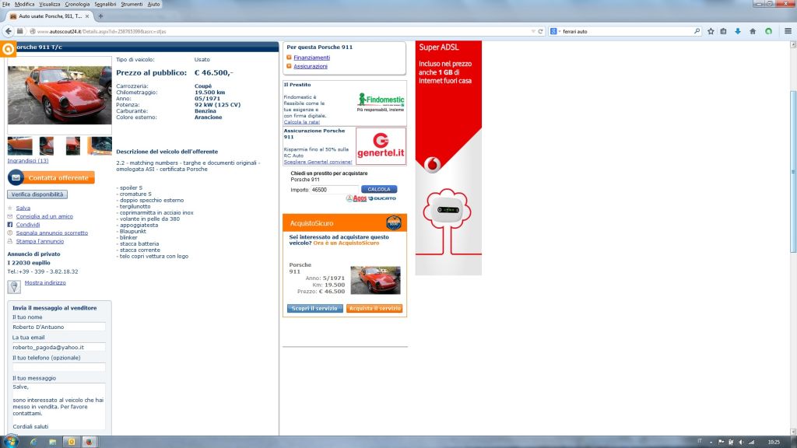Click the Il tuo messaggio text area
Image resolution: width=797 pixels, height=448 pixels.
click(x=59, y=408)
